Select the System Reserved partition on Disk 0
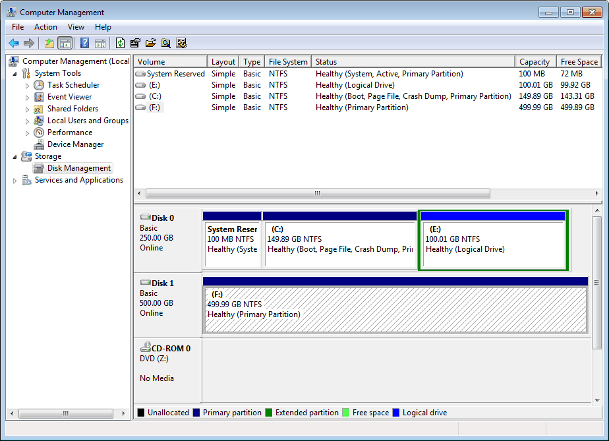Screen dimensions: 609x441 click(x=232, y=240)
